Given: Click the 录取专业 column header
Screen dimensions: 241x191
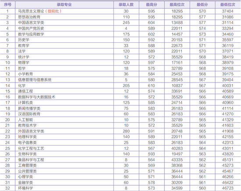Looking at the screenshot, I should (x=64, y=5).
